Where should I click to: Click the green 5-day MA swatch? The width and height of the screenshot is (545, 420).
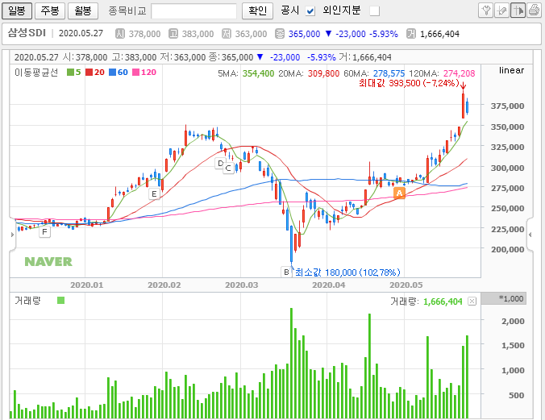click(x=71, y=73)
